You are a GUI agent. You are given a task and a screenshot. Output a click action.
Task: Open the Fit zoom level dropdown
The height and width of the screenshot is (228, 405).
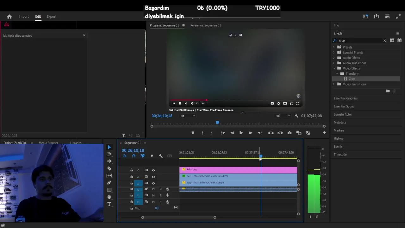[x=188, y=116]
